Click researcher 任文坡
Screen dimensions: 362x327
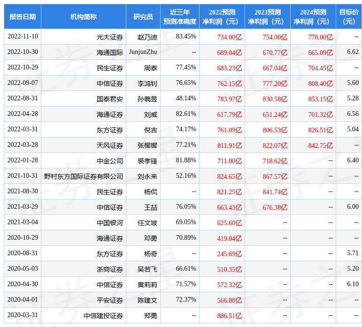[147, 223]
